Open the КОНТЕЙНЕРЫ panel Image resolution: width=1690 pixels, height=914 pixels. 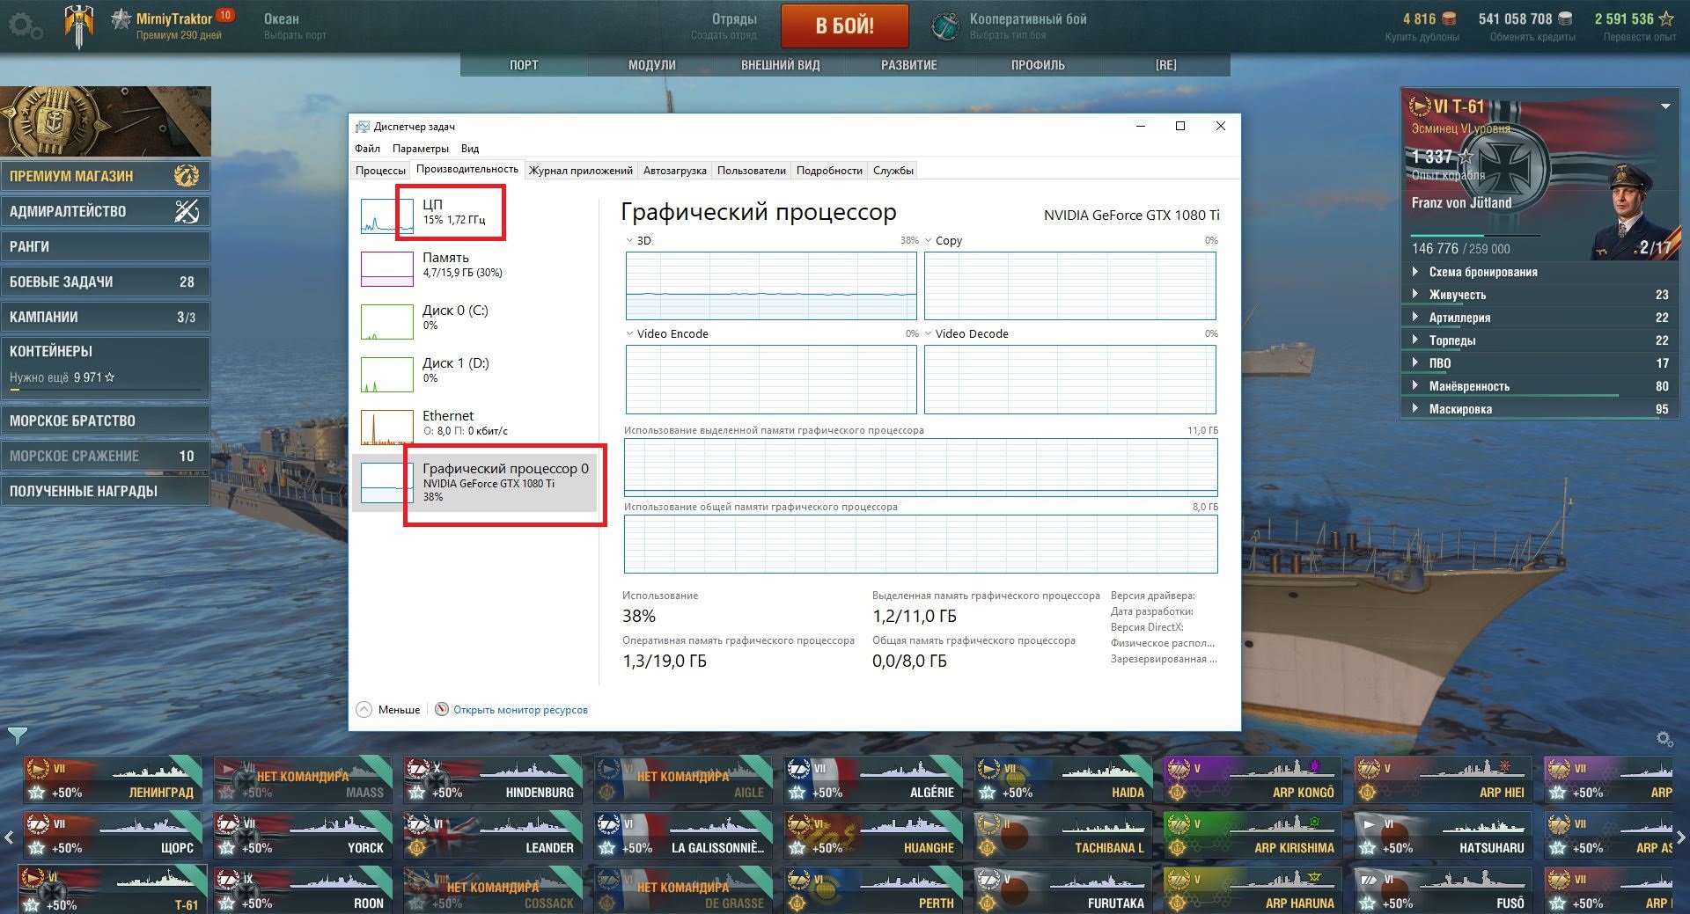[105, 368]
